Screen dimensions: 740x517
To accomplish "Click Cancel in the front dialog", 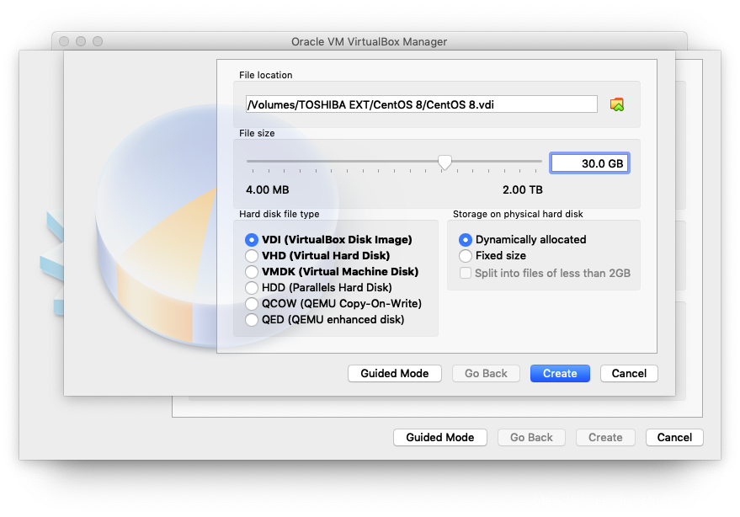I will (x=629, y=374).
